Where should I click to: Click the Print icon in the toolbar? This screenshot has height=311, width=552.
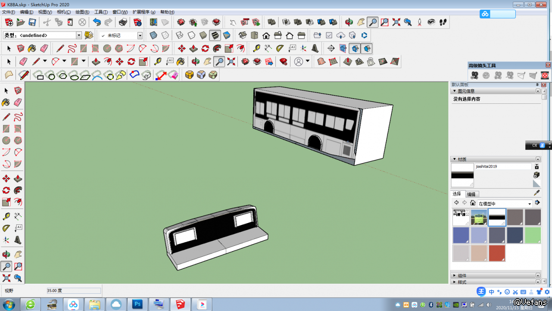coord(123,22)
